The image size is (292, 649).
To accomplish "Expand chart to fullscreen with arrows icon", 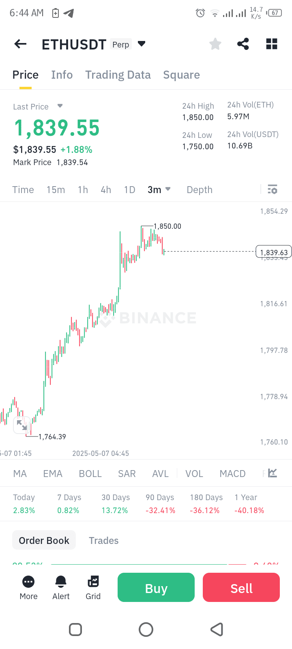I will coord(22,425).
